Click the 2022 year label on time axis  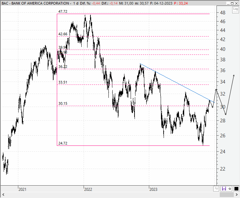(x=88, y=190)
